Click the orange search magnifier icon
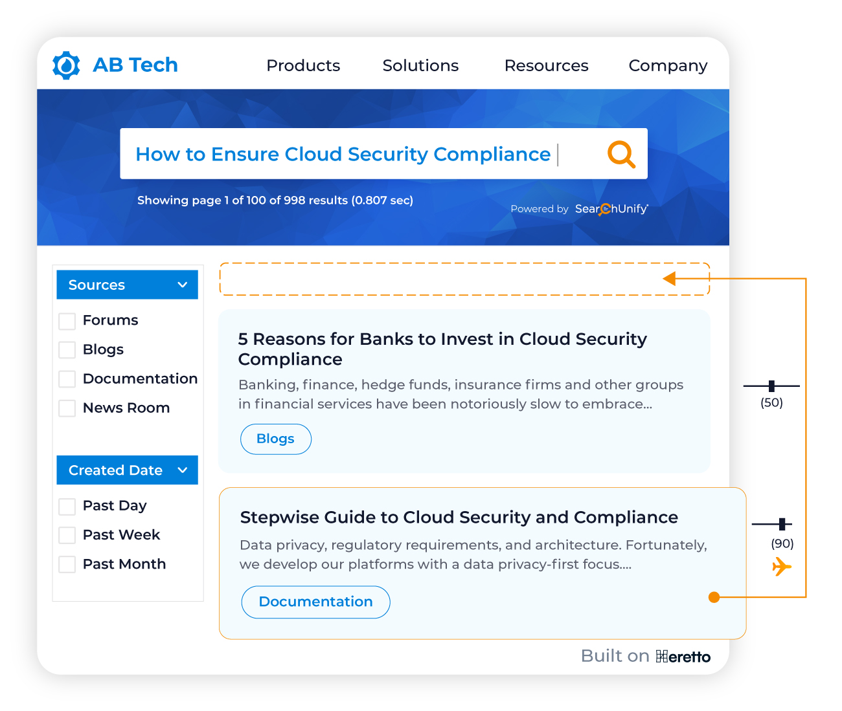 click(621, 154)
